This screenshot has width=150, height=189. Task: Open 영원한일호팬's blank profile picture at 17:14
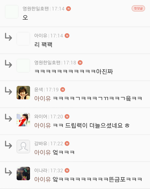click(12, 12)
